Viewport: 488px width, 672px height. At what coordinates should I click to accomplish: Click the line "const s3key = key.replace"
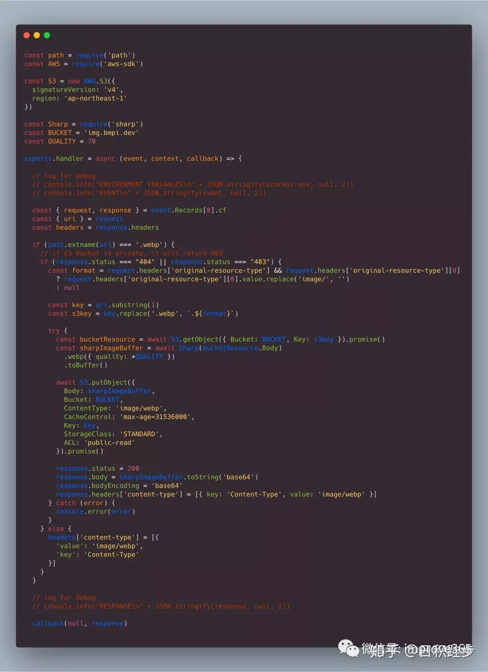coord(143,314)
